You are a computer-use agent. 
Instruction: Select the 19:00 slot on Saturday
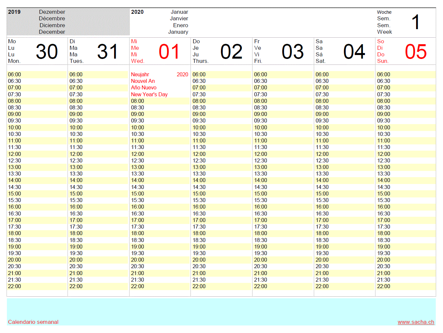tap(345, 247)
